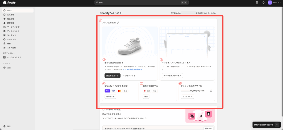Click the テーマをカスタマイズ button

coord(172,76)
